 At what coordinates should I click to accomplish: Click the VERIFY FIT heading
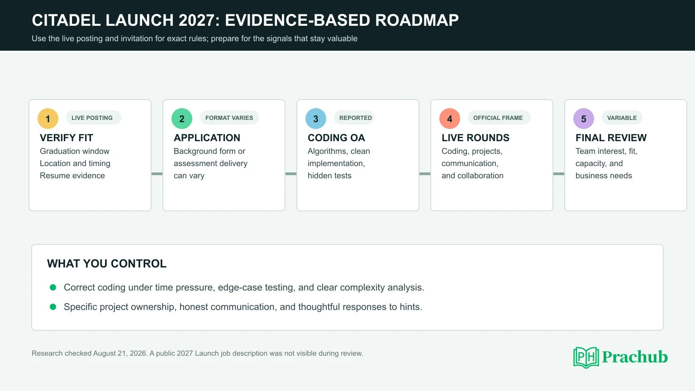[x=67, y=138]
